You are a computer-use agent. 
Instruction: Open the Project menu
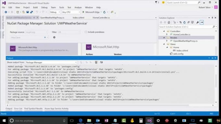(26, 7)
